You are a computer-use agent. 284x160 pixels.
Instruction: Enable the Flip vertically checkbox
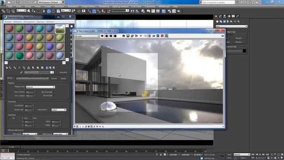coord(54,96)
